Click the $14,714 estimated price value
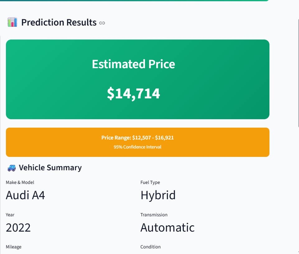Image resolution: width=299 pixels, height=254 pixels. 133,93
